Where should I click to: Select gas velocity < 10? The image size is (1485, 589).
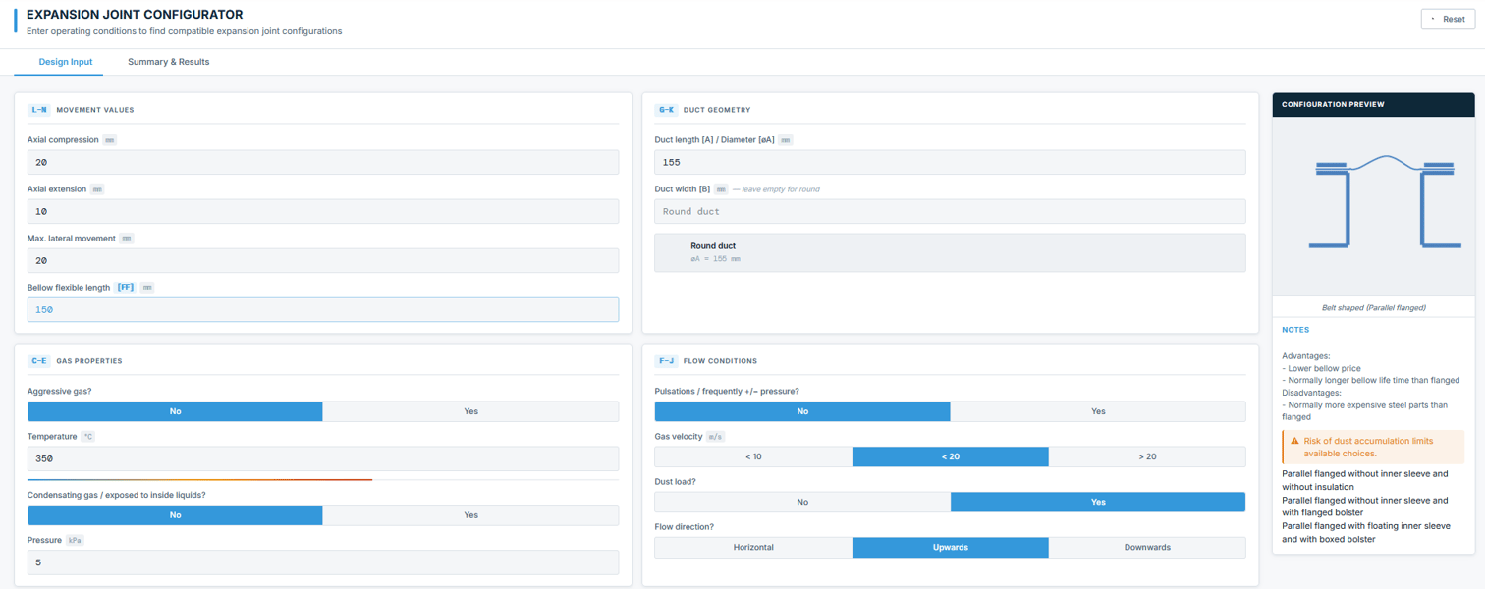753,456
